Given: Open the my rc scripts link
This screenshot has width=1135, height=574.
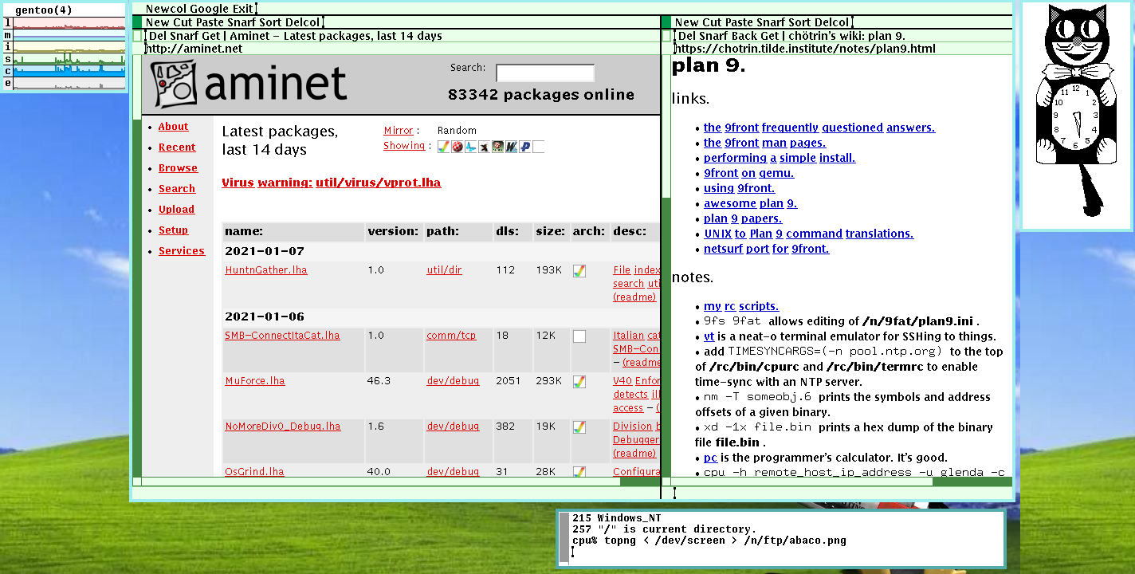Looking at the screenshot, I should click(741, 306).
